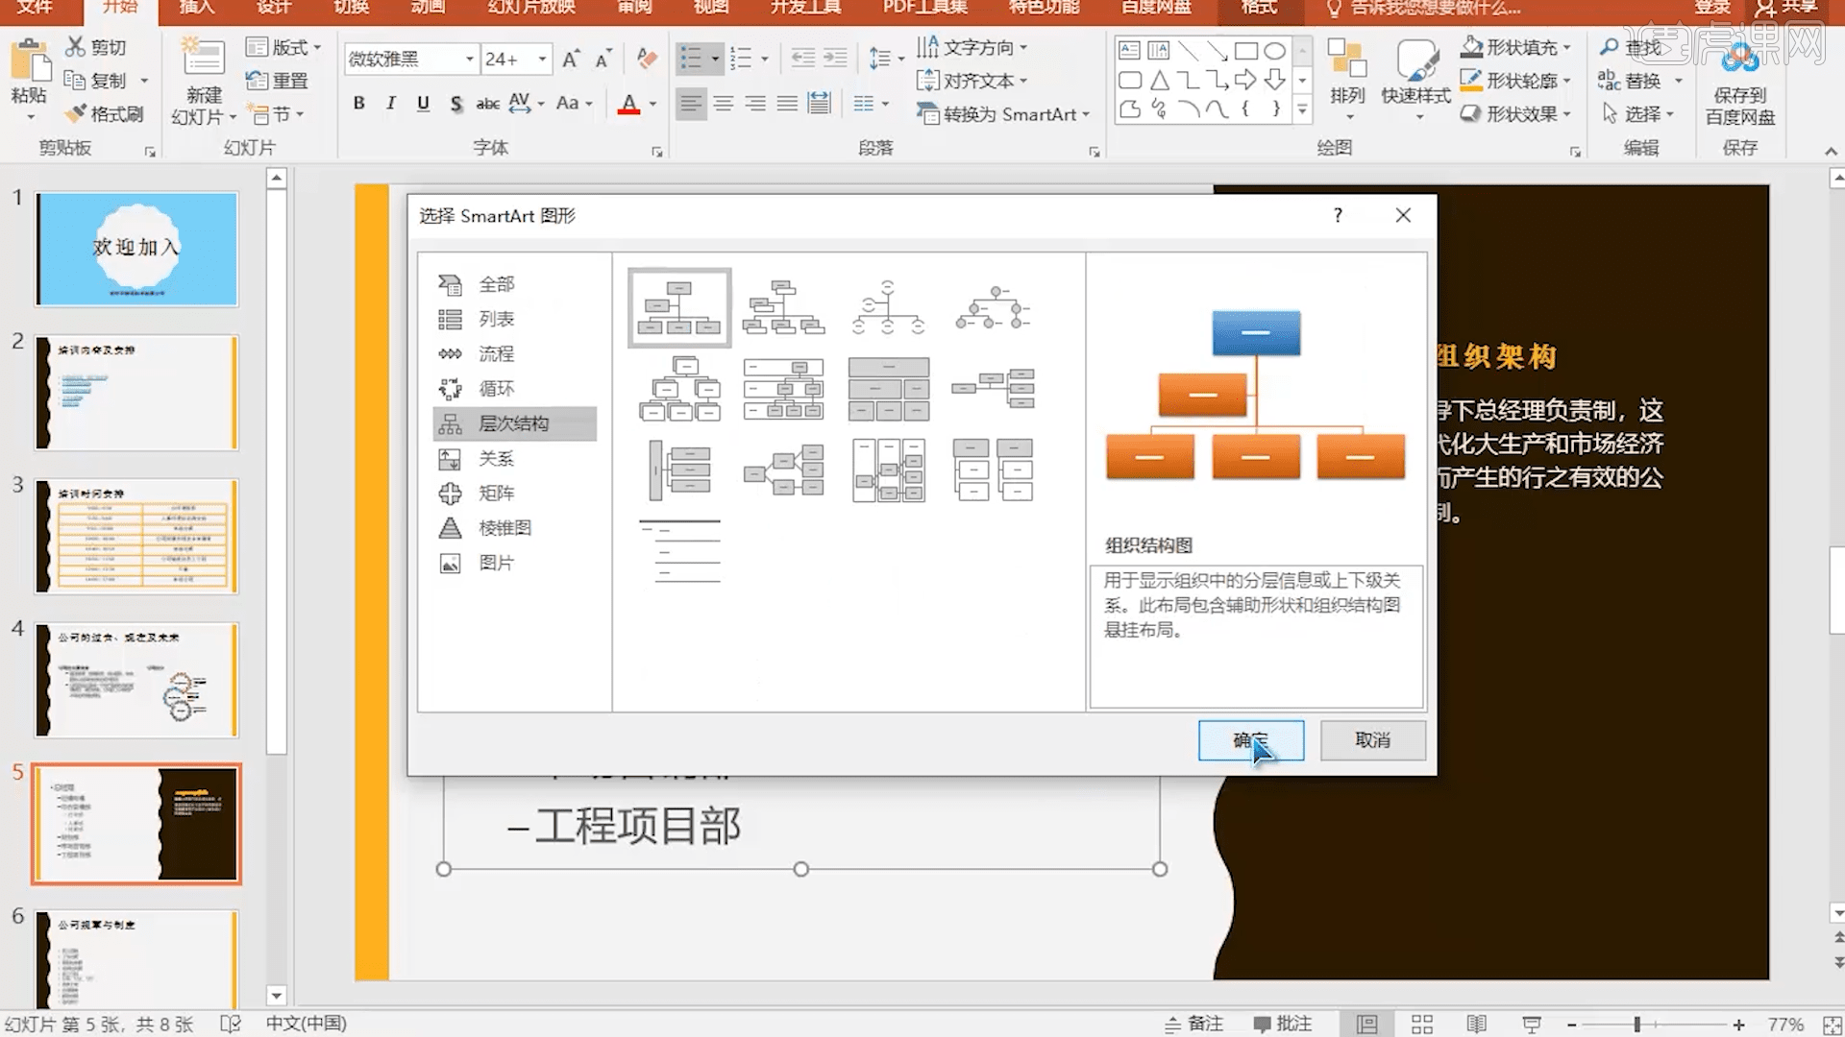The image size is (1845, 1037).
Task: Select 列表 SmartArt category
Action: click(494, 318)
